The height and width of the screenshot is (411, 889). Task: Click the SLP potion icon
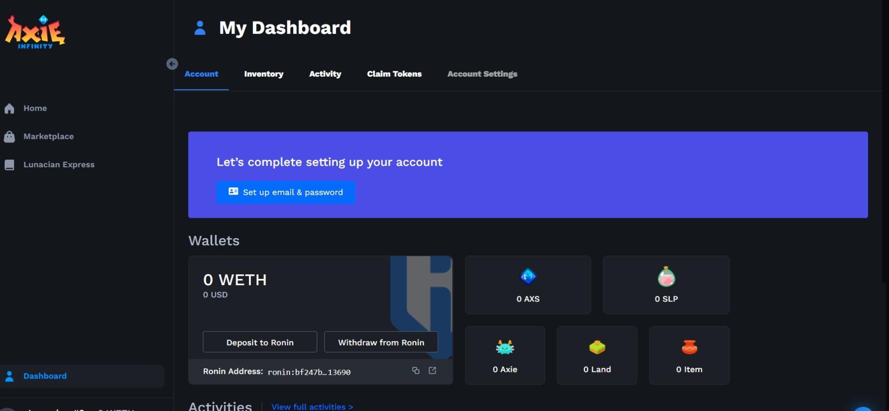click(666, 276)
